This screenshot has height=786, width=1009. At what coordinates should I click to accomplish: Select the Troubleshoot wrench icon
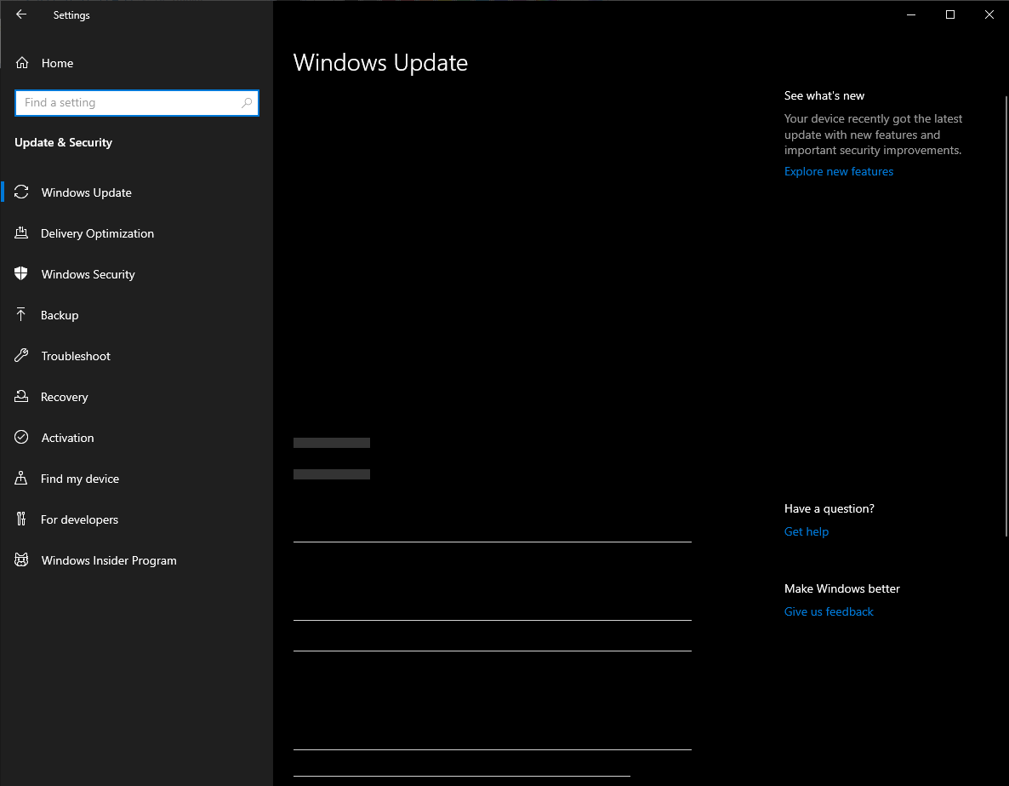21,355
